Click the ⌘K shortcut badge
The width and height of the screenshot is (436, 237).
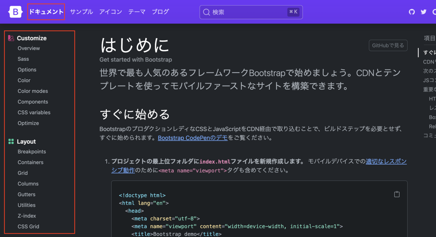293,12
